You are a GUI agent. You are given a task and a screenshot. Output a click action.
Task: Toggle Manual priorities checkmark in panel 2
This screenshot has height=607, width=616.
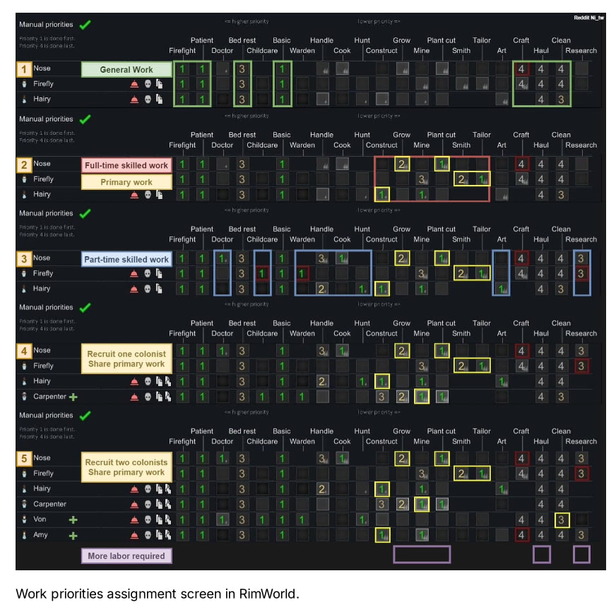[85, 119]
